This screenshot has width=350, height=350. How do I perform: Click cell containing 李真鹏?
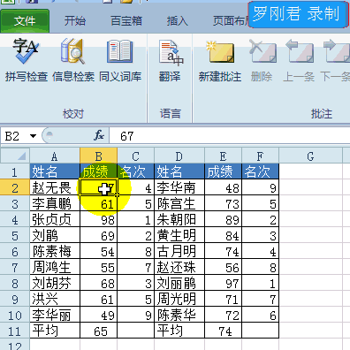tap(55, 203)
